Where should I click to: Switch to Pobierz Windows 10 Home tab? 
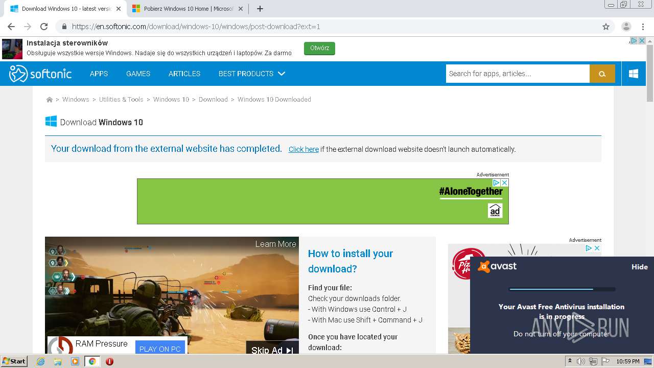188,9
